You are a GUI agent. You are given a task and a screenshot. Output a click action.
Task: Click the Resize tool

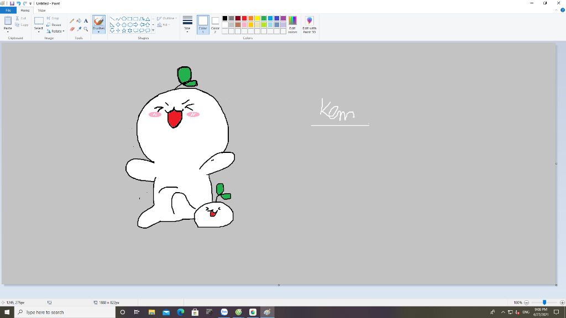[54, 24]
